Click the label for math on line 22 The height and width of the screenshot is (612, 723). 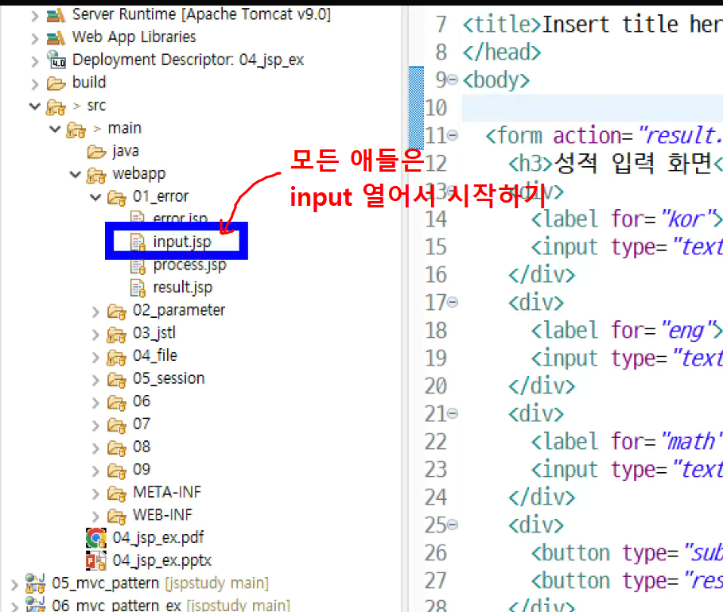click(627, 441)
